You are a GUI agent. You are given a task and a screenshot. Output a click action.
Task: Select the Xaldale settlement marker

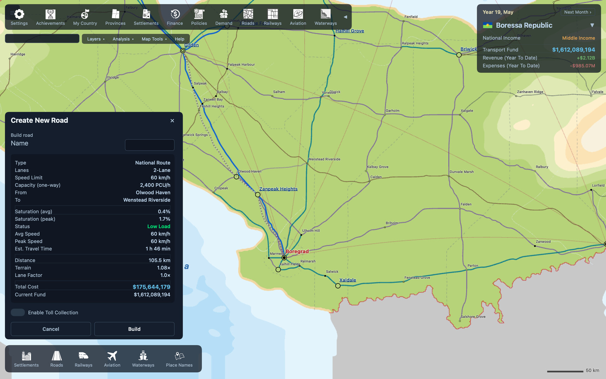pyautogui.click(x=338, y=286)
